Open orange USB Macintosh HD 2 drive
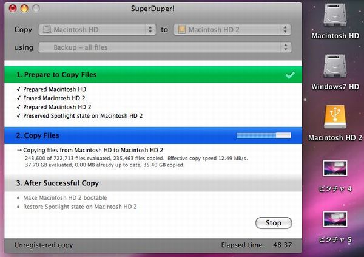This screenshot has width=364, height=257. (x=335, y=117)
